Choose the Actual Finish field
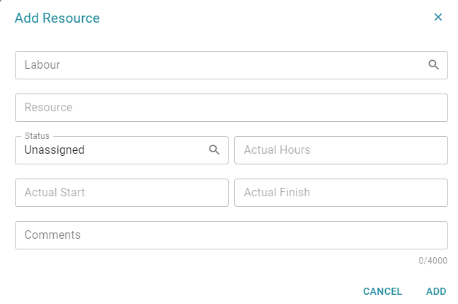This screenshot has height=304, width=458. tap(341, 193)
